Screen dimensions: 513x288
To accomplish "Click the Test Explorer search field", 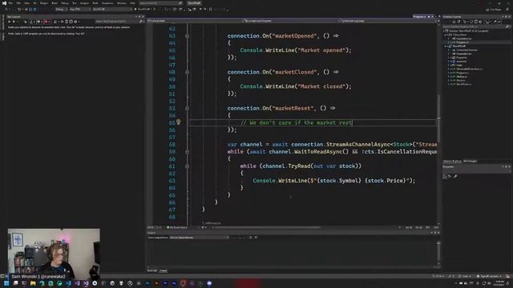I will coord(116,22).
